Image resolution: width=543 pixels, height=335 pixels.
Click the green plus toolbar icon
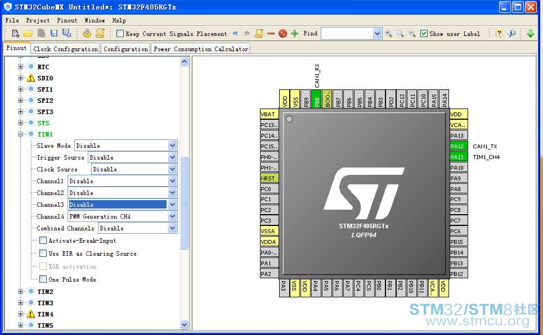point(294,34)
